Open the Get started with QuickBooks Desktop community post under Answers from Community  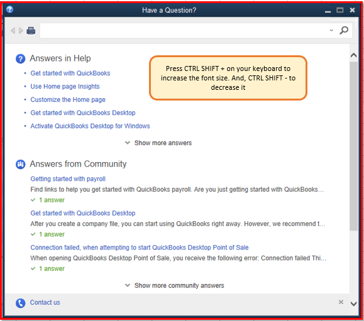(83, 213)
